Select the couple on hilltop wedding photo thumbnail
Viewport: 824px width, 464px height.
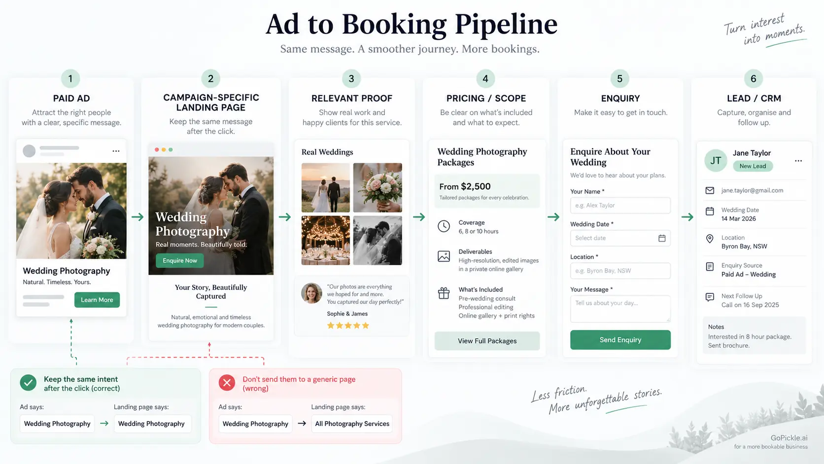326,188
